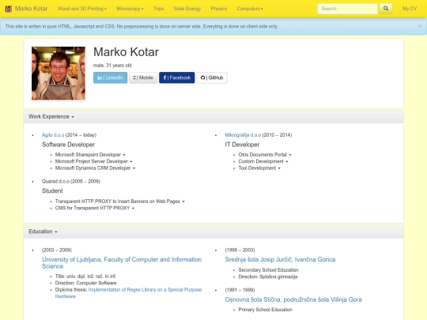Image resolution: width=427 pixels, height=320 pixels.
Task: Expand Tool Development details
Action: (x=259, y=168)
